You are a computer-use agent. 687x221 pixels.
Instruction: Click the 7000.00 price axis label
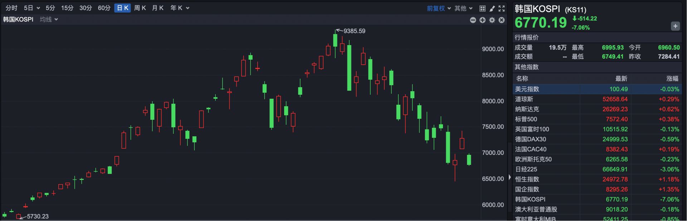coord(493,153)
